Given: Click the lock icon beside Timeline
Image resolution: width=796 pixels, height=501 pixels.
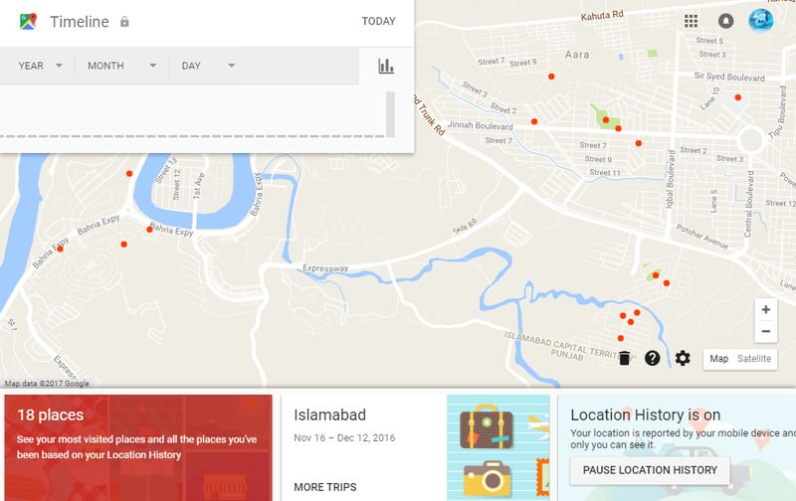Looking at the screenshot, I should pos(124,21).
